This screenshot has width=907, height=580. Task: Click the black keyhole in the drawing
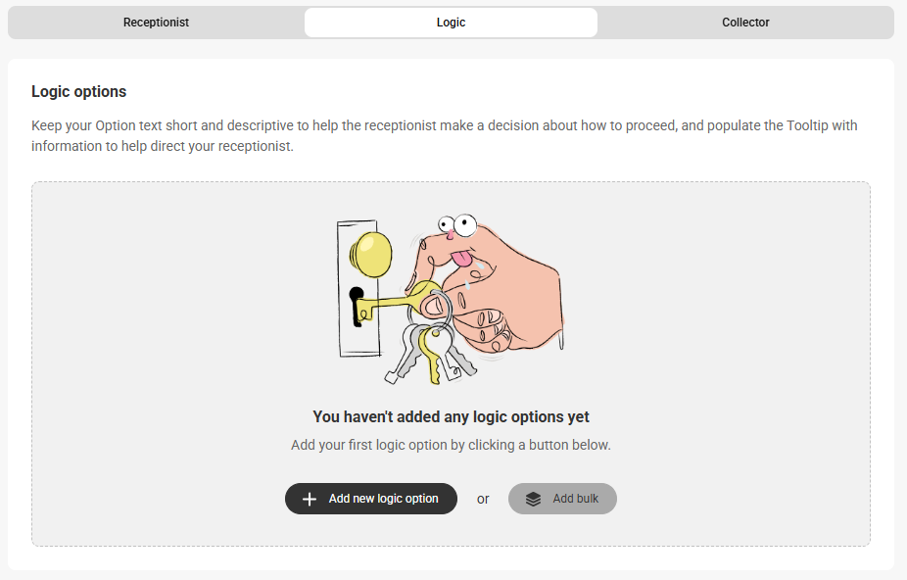click(357, 307)
